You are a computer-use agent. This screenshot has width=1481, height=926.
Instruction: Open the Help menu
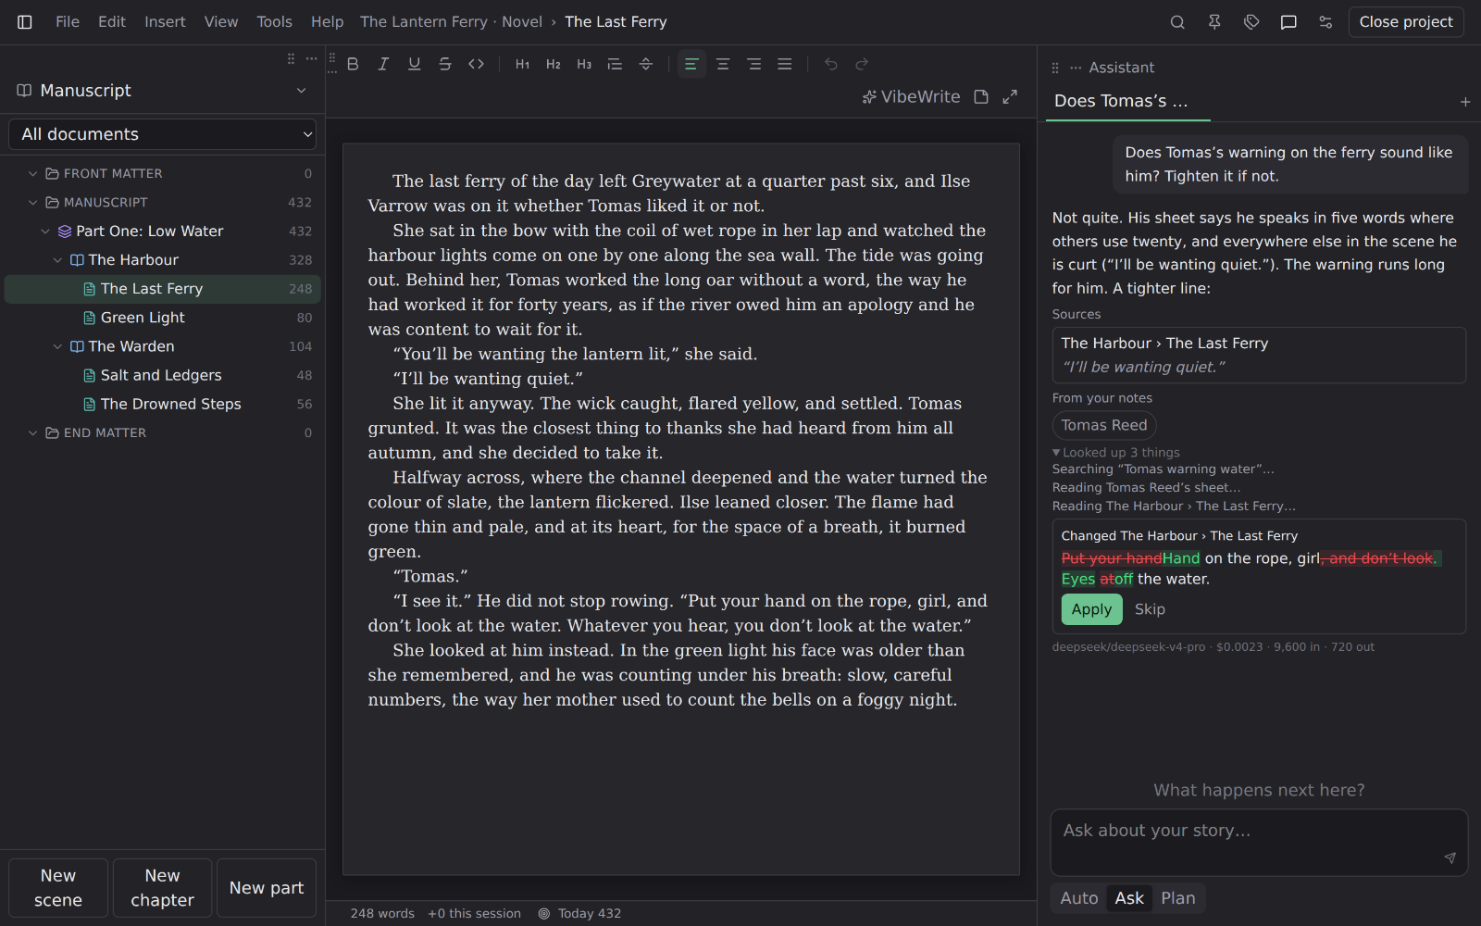pos(327,22)
